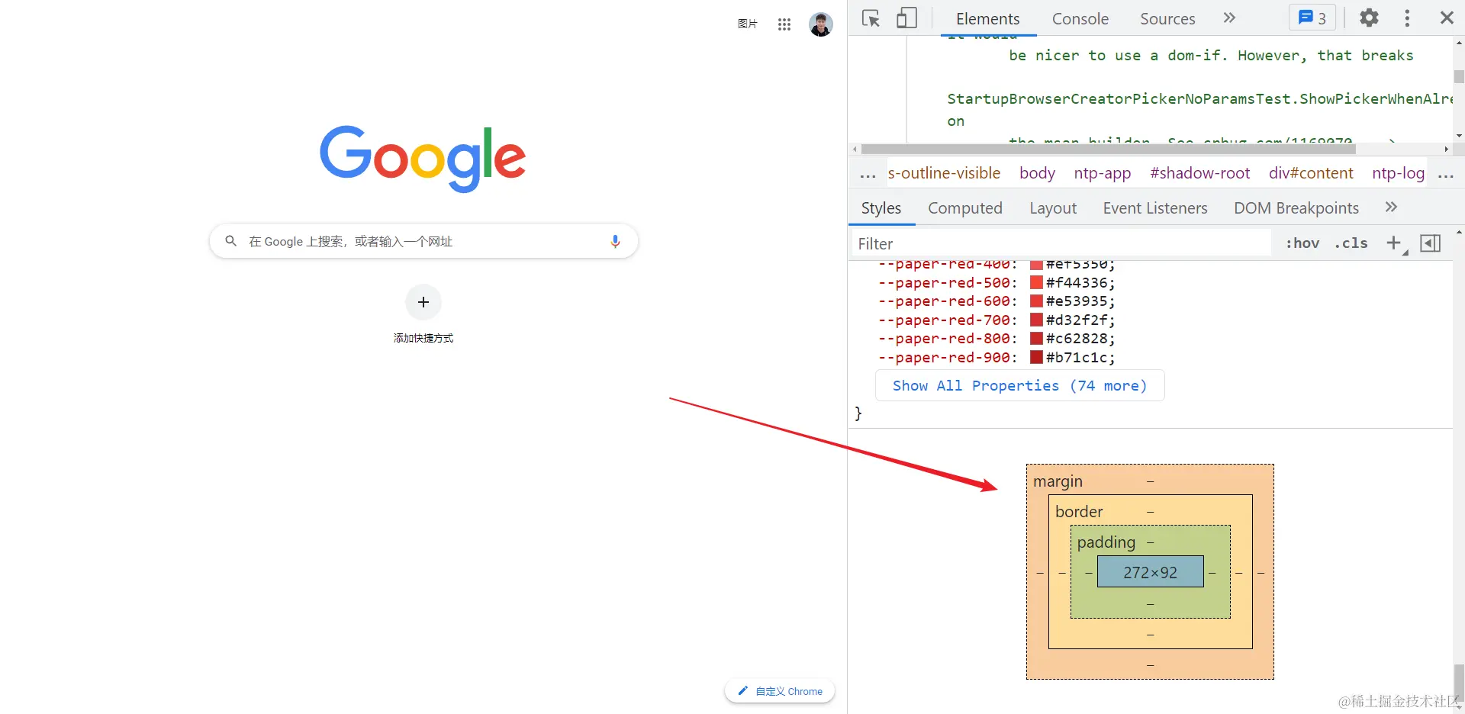Select the Computed sidebar tab
The width and height of the screenshot is (1465, 714).
965,208
